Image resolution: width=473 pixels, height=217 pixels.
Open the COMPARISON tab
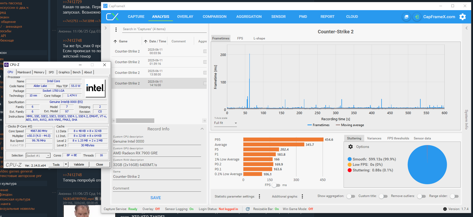[214, 17]
